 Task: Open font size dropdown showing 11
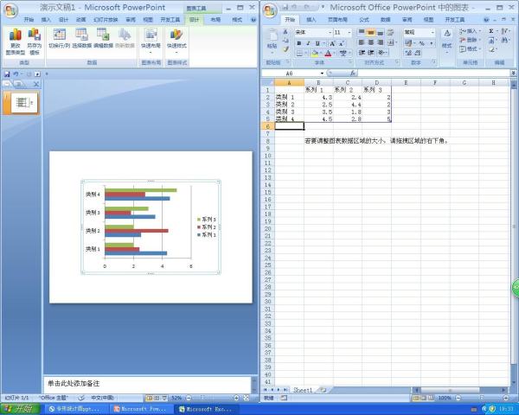click(349, 33)
